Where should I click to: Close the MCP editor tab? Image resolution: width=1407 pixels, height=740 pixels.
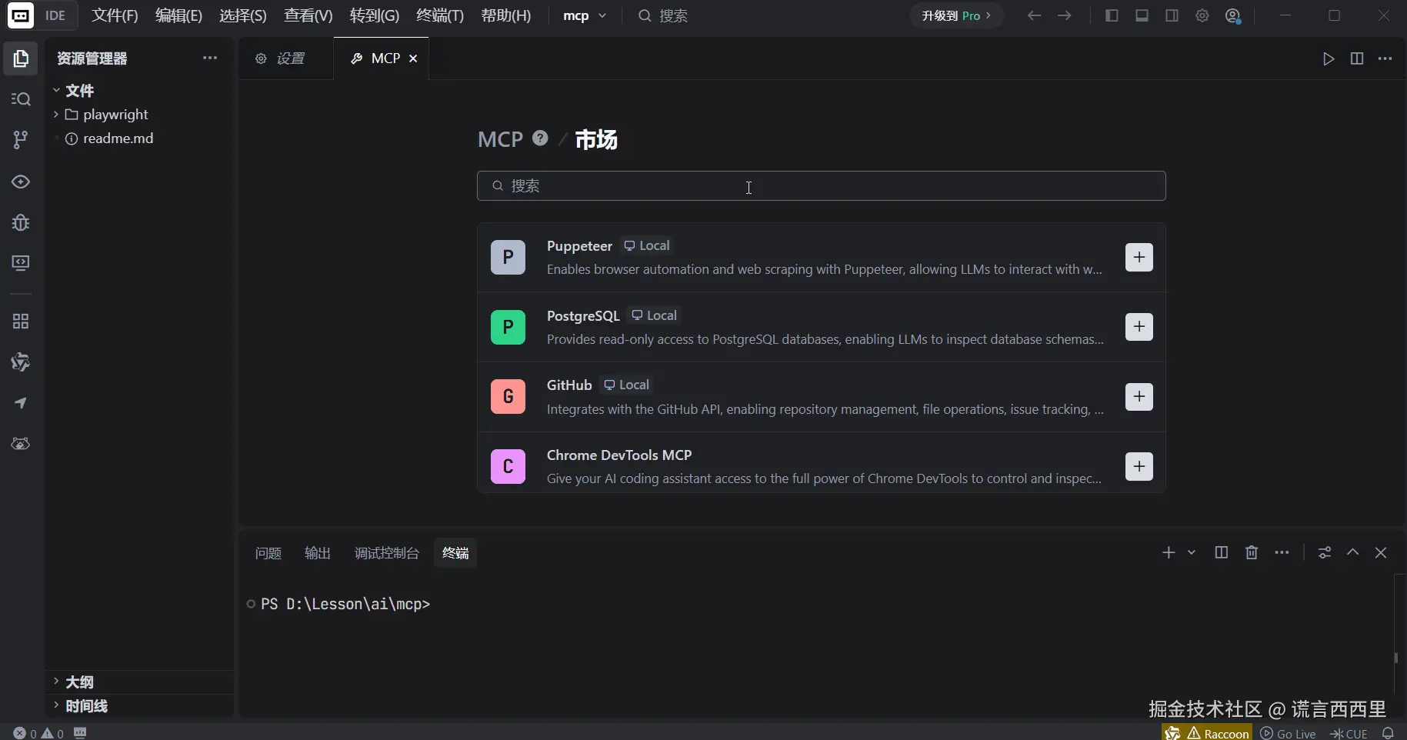(413, 58)
